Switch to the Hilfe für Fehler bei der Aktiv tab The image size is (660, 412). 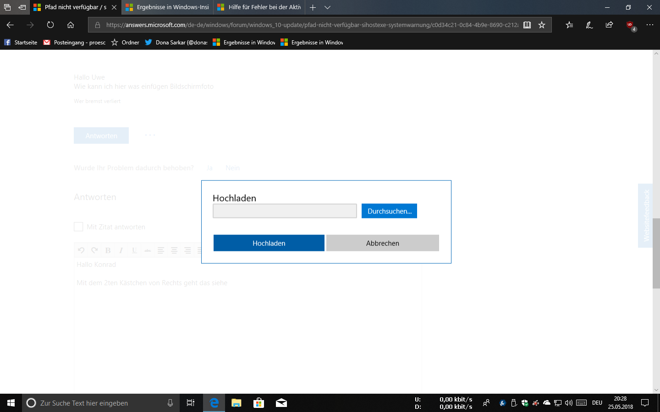259,7
